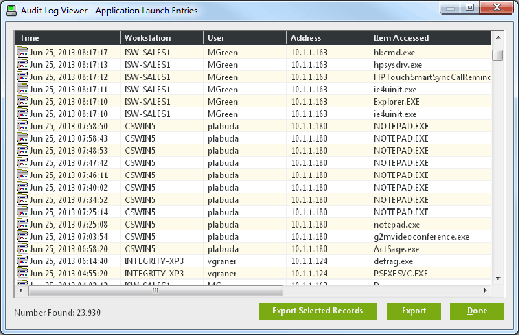Image resolution: width=519 pixels, height=335 pixels.
Task: Click the row icon at 07:58:43 entry
Action: (22, 138)
